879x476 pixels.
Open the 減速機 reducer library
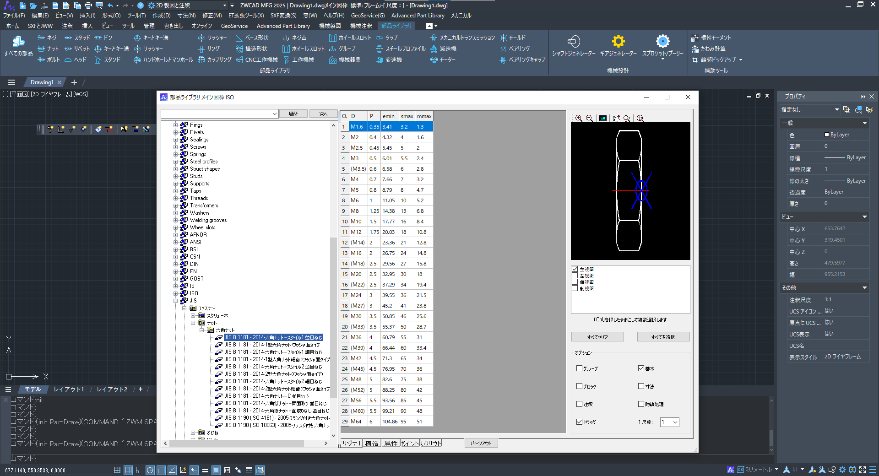[x=443, y=49]
